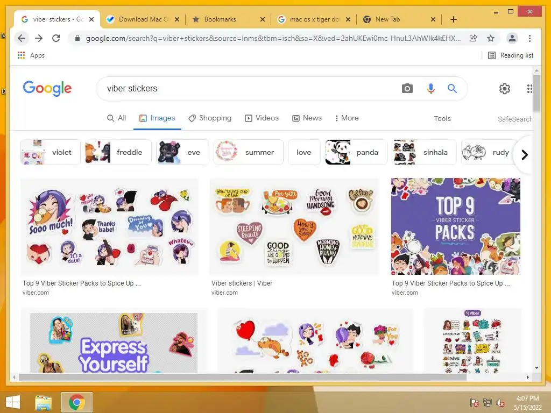
Task: Open the Sooo much sticker image
Action: [x=109, y=226]
